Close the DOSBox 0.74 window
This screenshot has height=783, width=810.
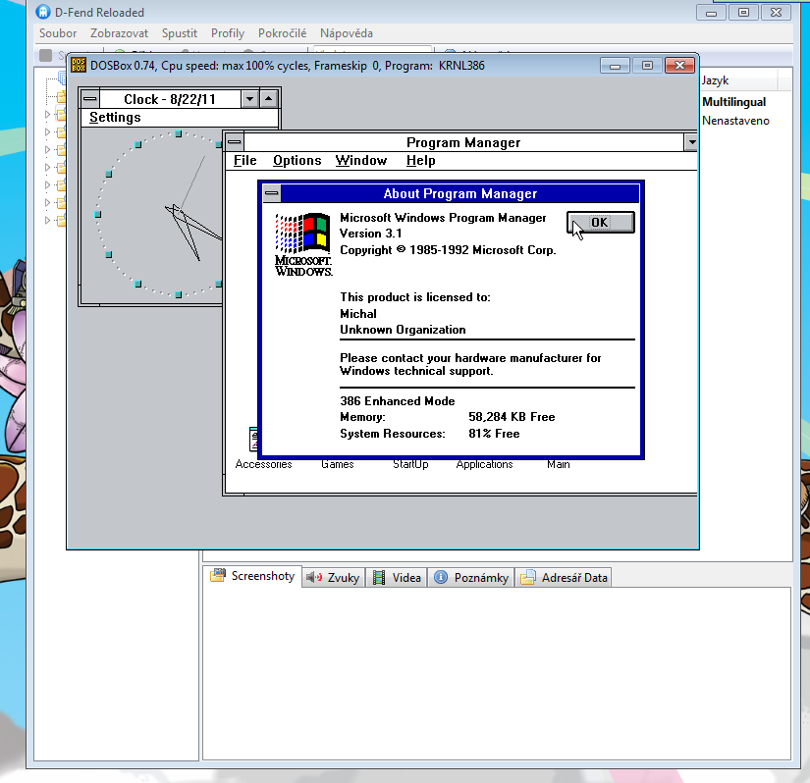(x=679, y=66)
